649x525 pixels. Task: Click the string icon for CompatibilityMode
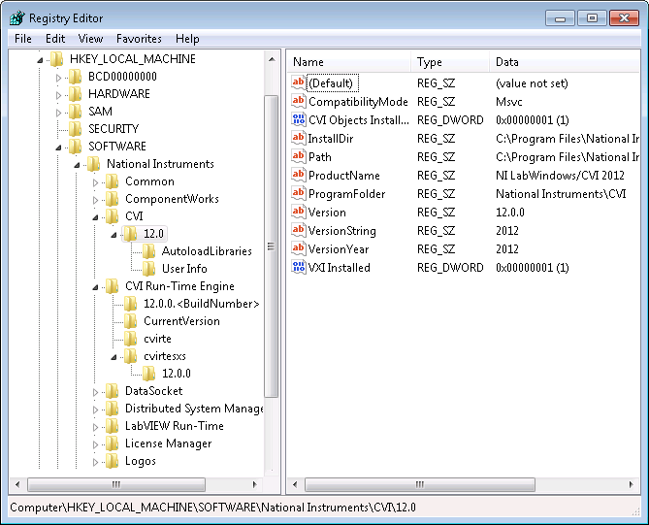pos(299,101)
